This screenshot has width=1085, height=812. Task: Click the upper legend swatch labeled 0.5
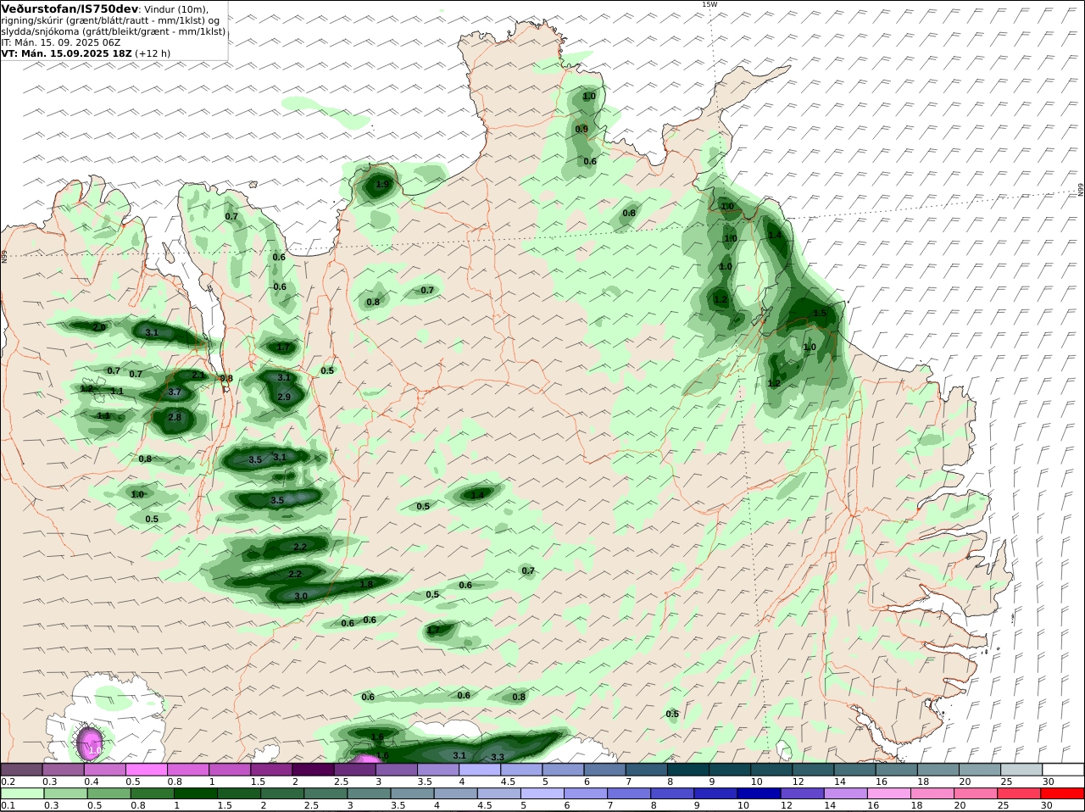[x=147, y=769]
